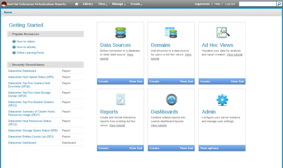The height and width of the screenshot is (168, 283).
Task: Click the search magnifier icon
Action: (279, 4)
